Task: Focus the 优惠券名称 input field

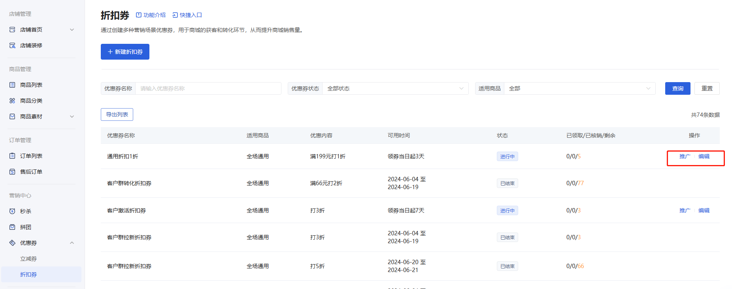Action: [208, 88]
